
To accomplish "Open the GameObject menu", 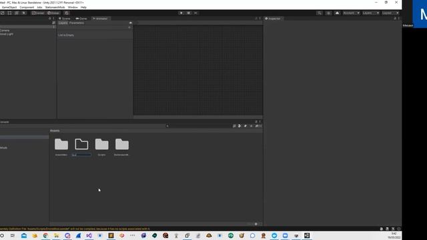I will 9,7.
